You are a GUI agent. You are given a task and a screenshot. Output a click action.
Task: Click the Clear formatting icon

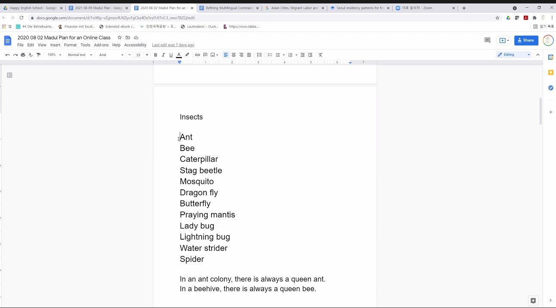[x=320, y=55]
